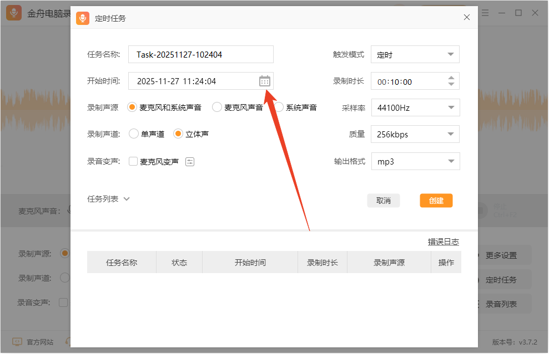The height and width of the screenshot is (354, 549).
Task: Click the recording duration field
Action: click(415, 81)
